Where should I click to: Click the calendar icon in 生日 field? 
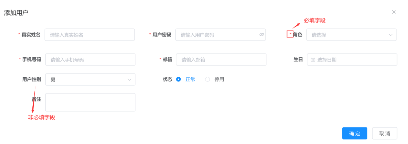point(313,60)
